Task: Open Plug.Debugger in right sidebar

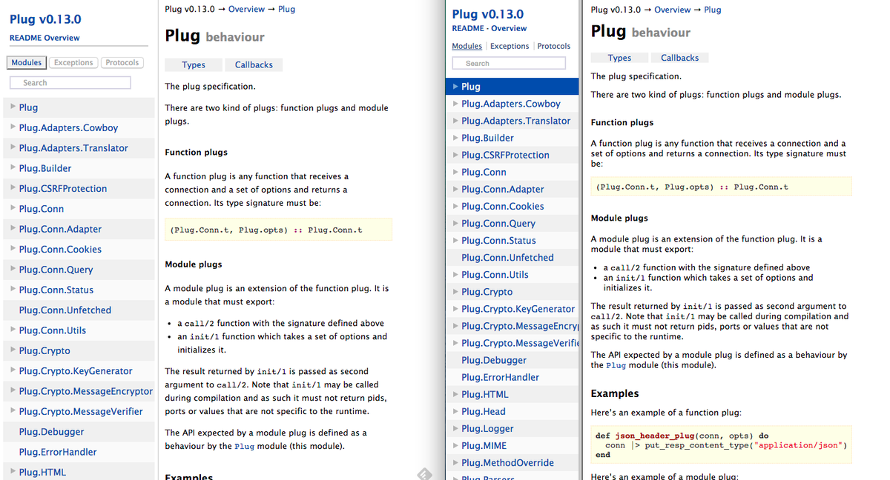Action: (494, 360)
